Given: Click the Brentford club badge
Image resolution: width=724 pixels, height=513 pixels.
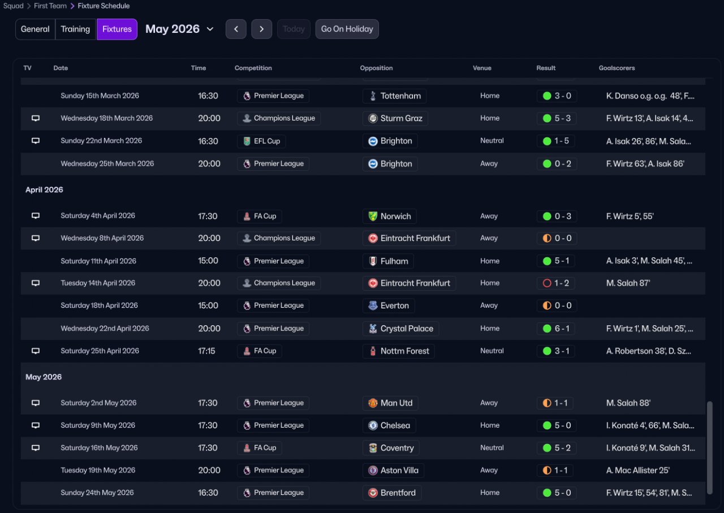Looking at the screenshot, I should tap(373, 493).
